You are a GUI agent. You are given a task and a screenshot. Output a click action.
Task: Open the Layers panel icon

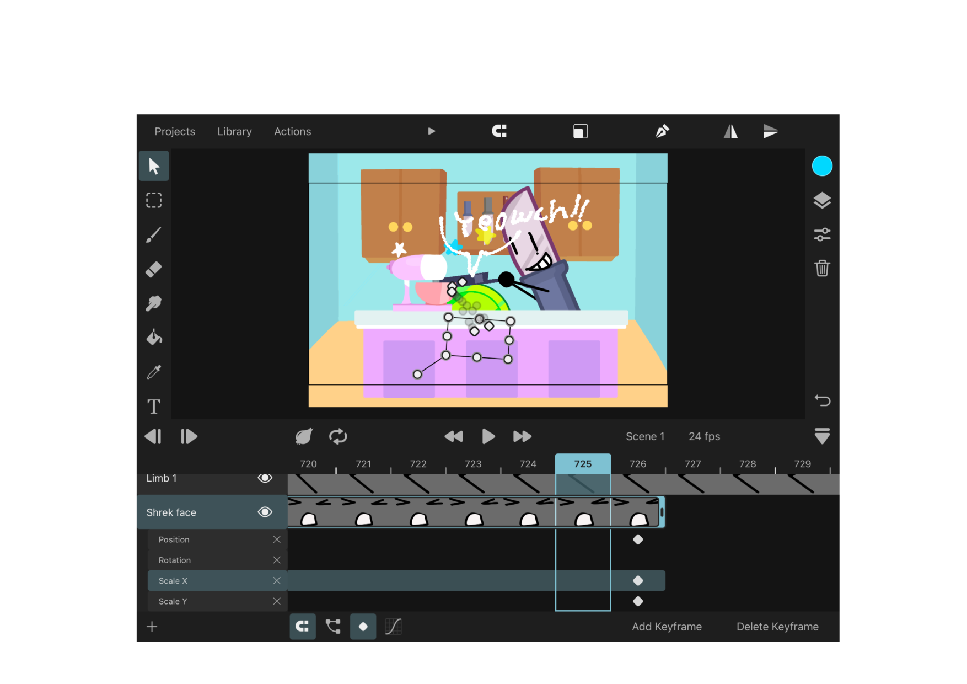(x=822, y=200)
